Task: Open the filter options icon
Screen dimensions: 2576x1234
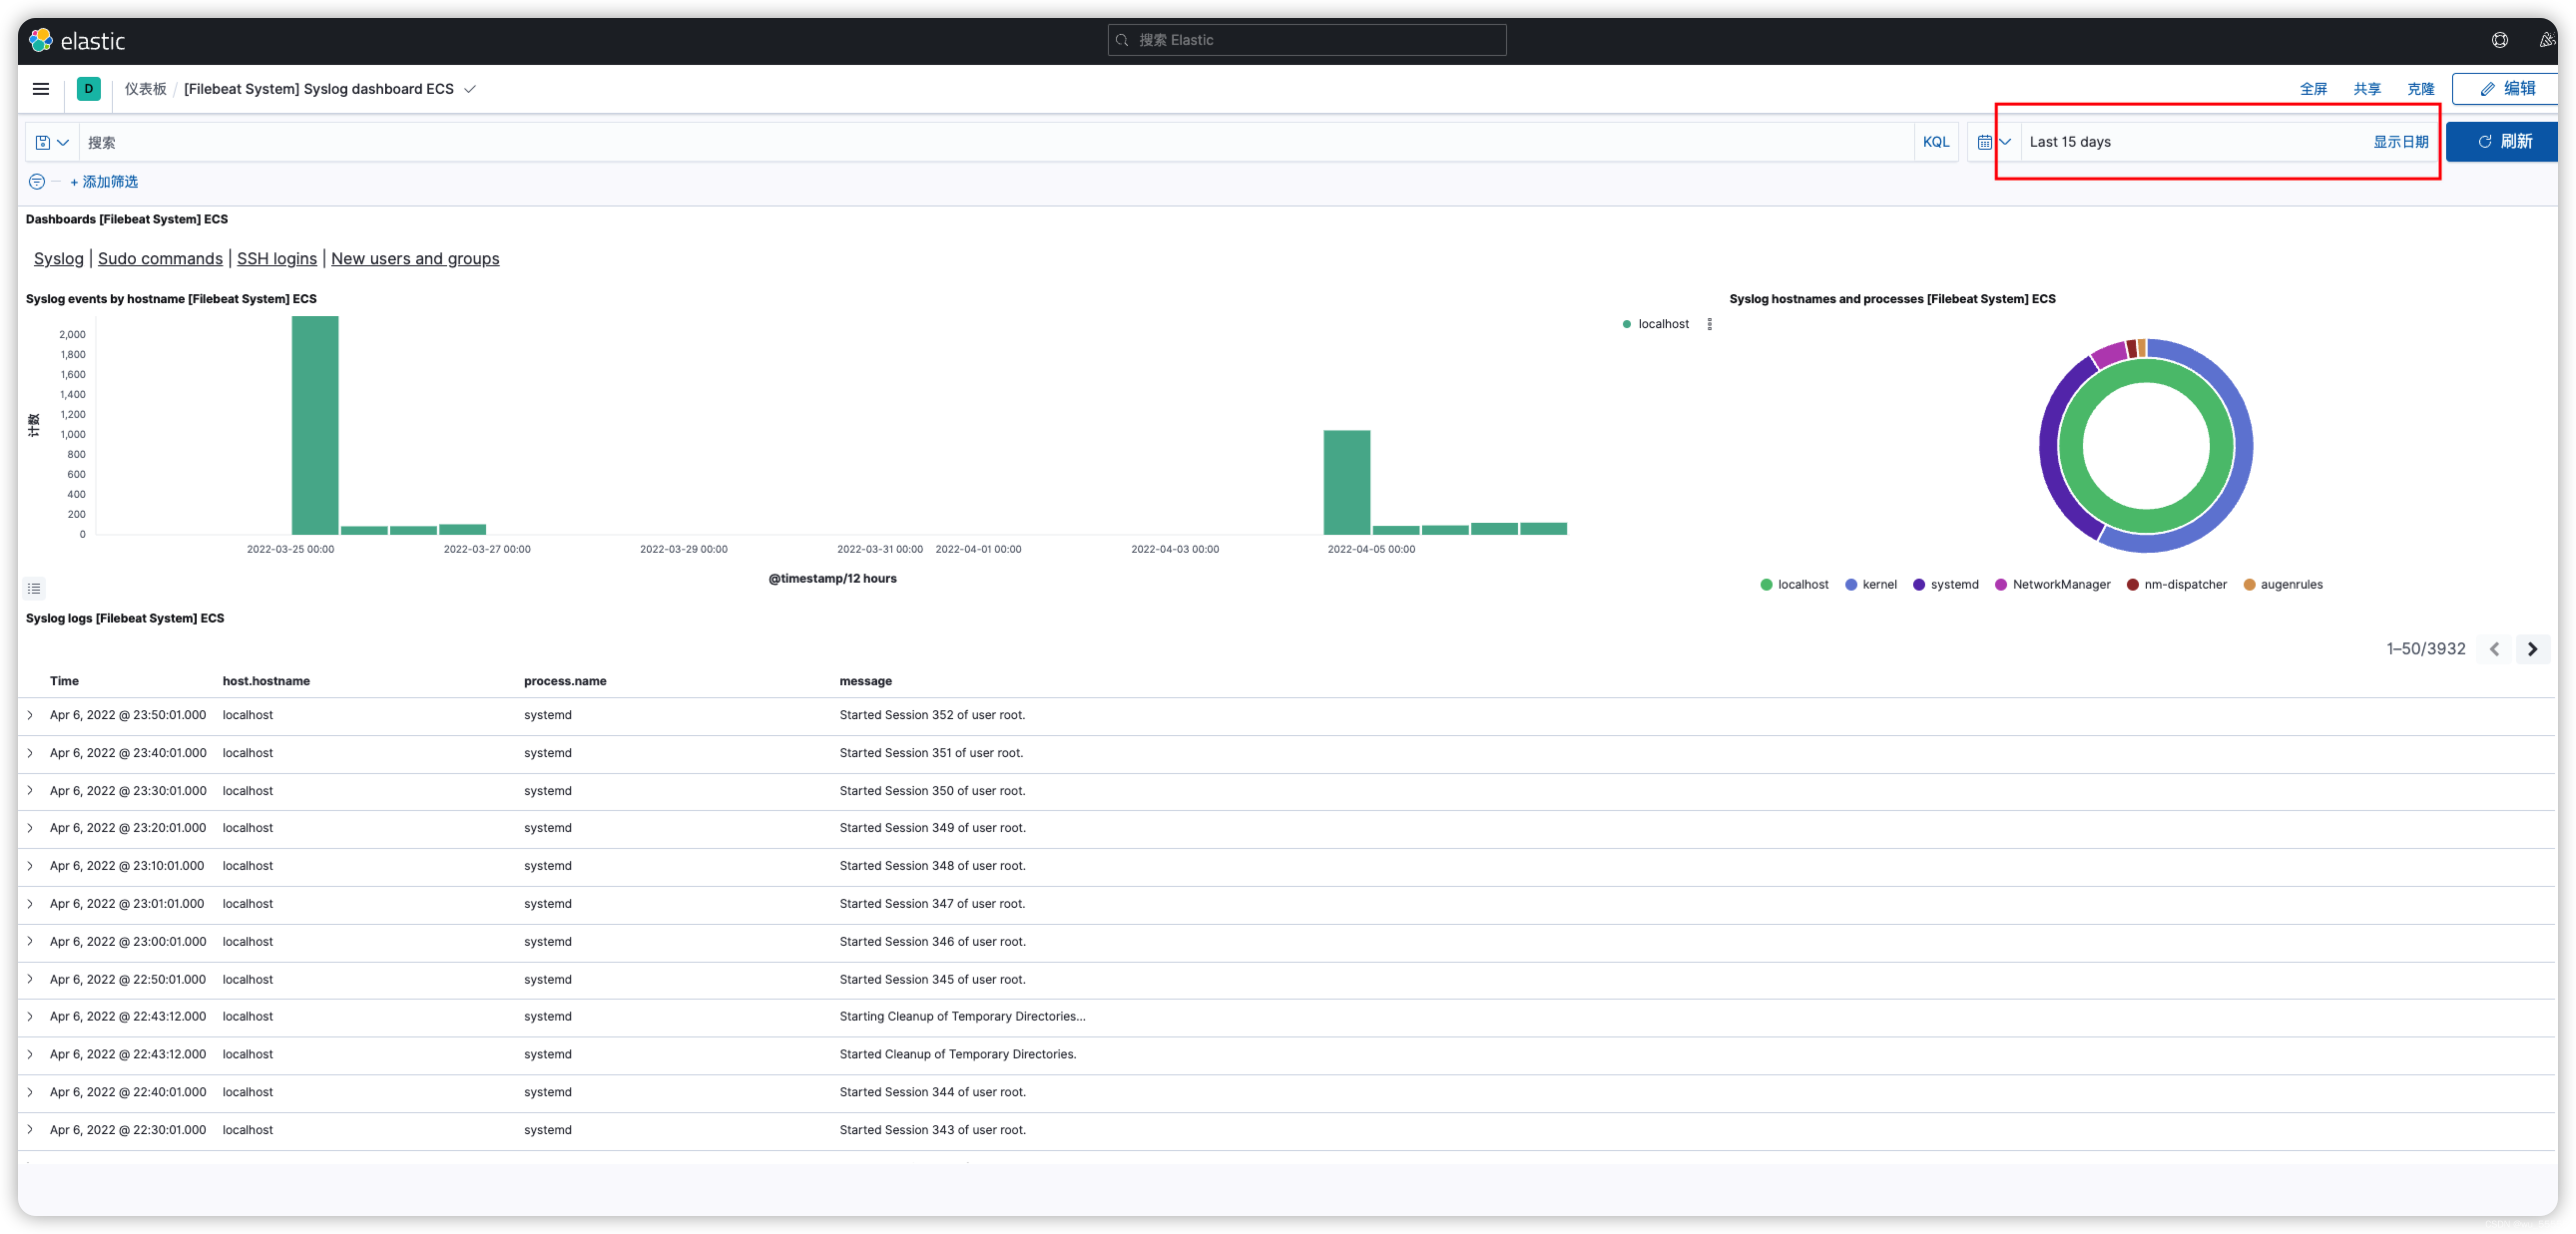Action: pos(37,182)
